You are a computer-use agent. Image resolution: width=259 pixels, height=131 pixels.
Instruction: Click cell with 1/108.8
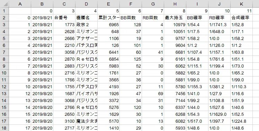point(219,101)
